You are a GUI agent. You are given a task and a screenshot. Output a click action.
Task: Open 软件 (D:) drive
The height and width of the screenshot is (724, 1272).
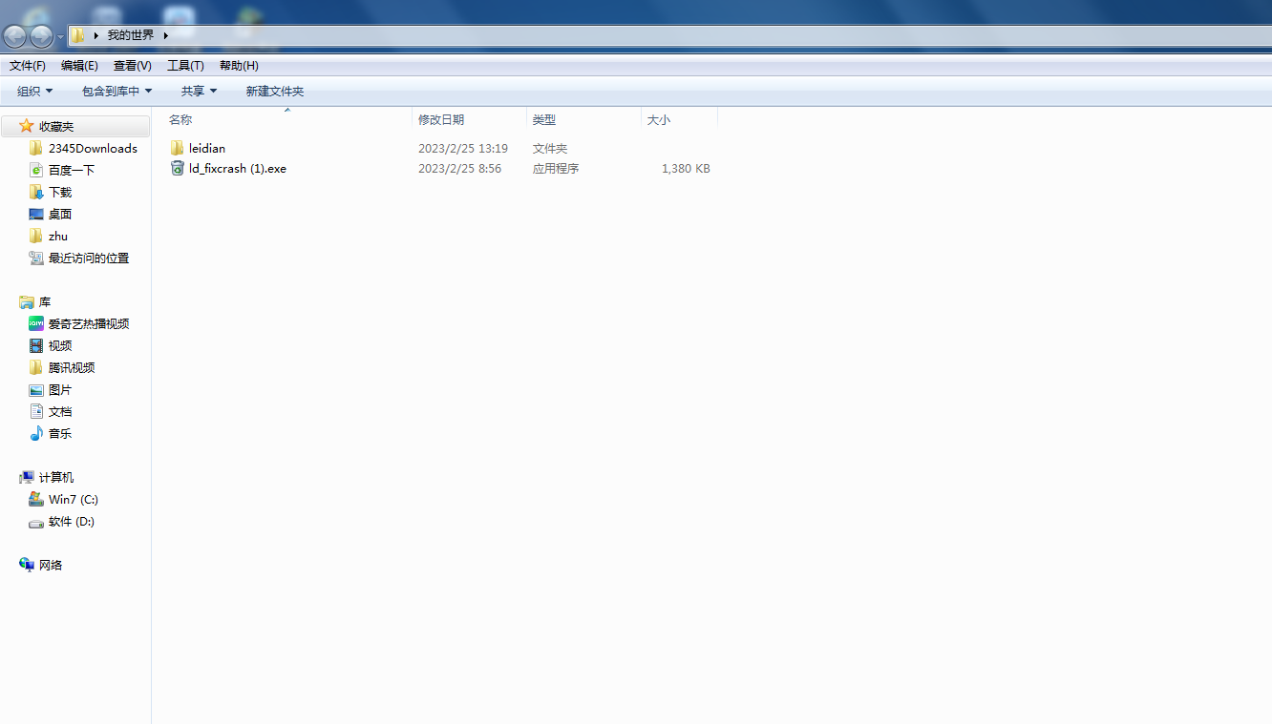[x=71, y=522]
